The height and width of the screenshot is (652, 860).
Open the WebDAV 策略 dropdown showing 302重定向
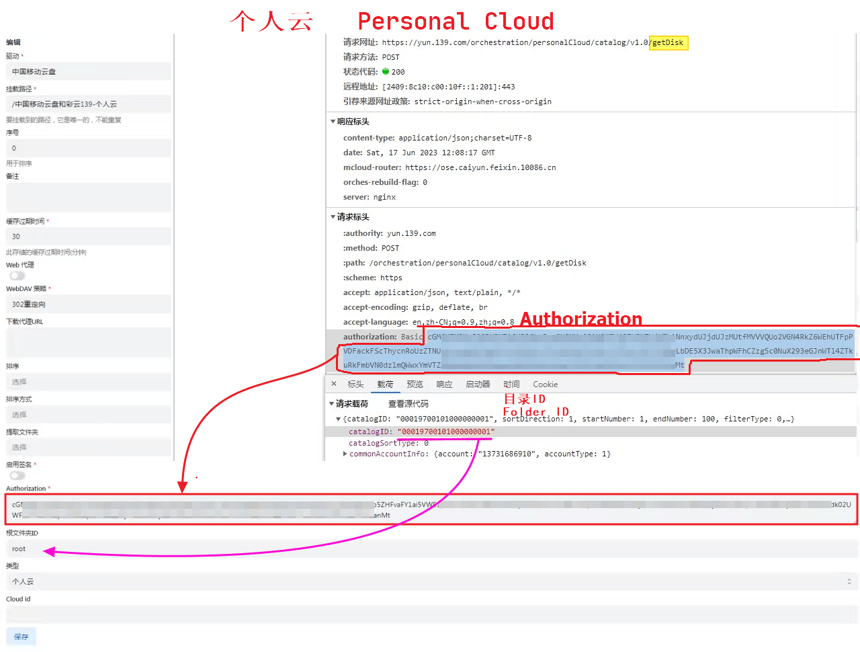89,304
